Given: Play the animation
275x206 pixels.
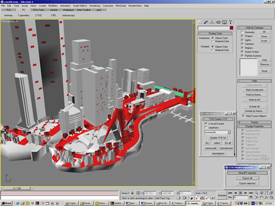Looking at the screenshot, I should [x=240, y=193].
